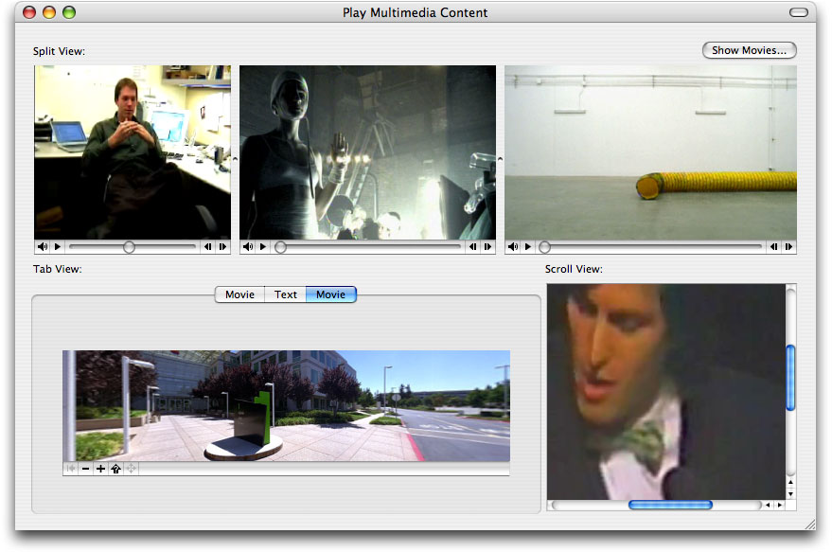
Task: Click the zoom-in (+) icon on the VR panorama controller
Action: point(100,468)
